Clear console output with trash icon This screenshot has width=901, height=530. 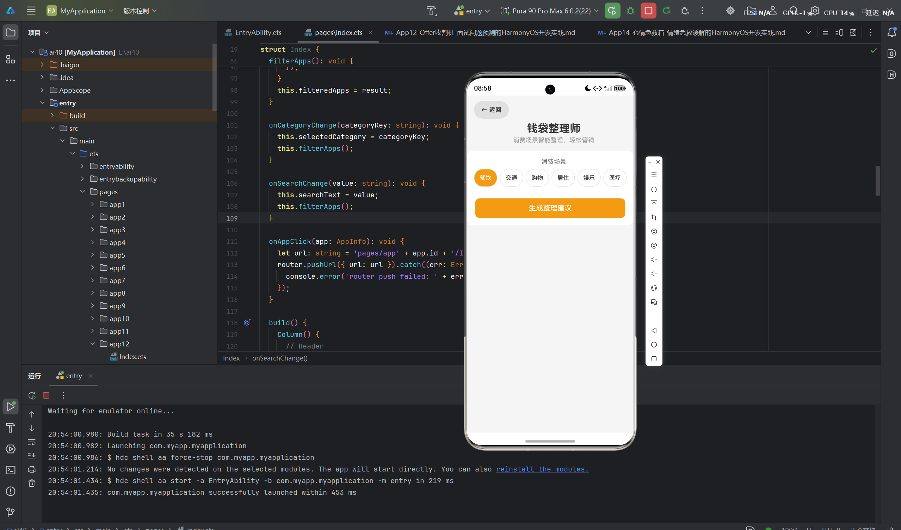[32, 483]
